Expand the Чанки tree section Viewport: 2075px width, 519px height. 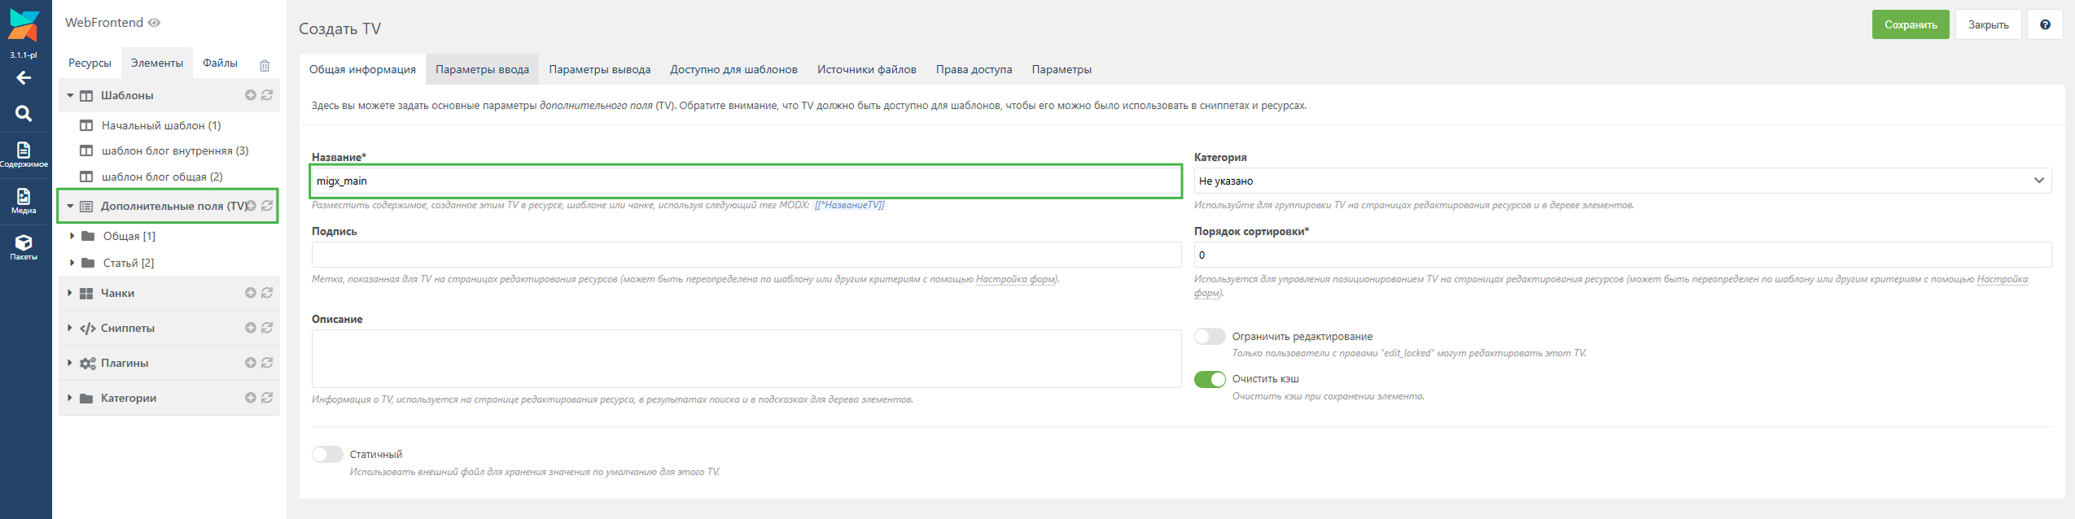pos(70,293)
